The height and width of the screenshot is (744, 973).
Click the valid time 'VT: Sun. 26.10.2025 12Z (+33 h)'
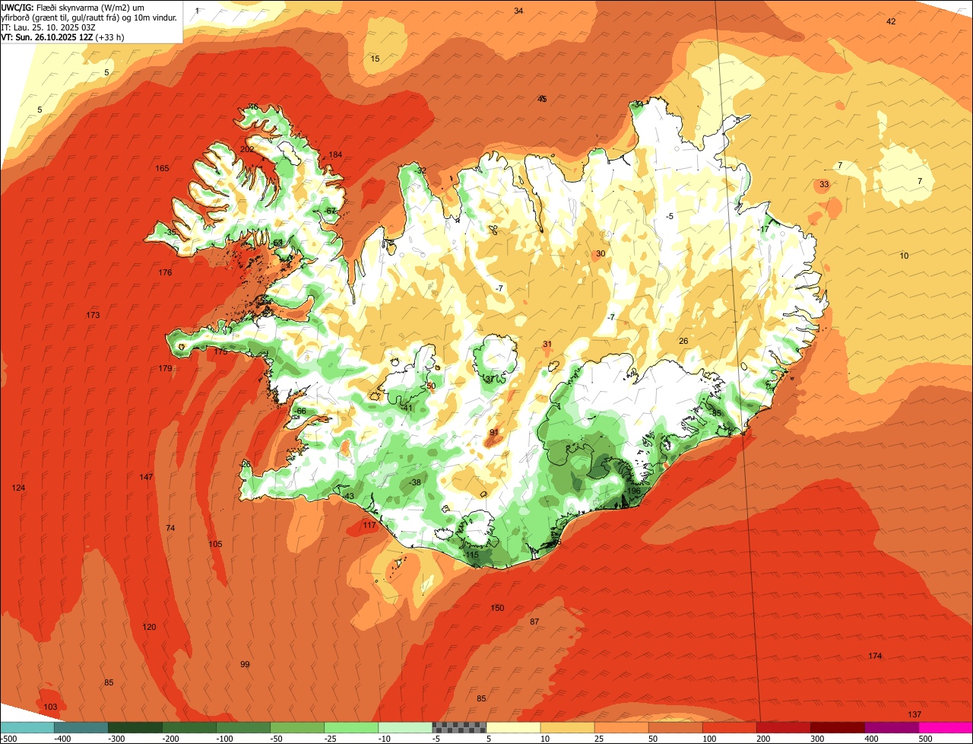click(x=62, y=37)
